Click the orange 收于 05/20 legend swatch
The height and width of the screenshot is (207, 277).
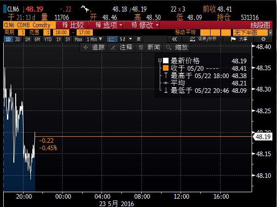click(166, 68)
